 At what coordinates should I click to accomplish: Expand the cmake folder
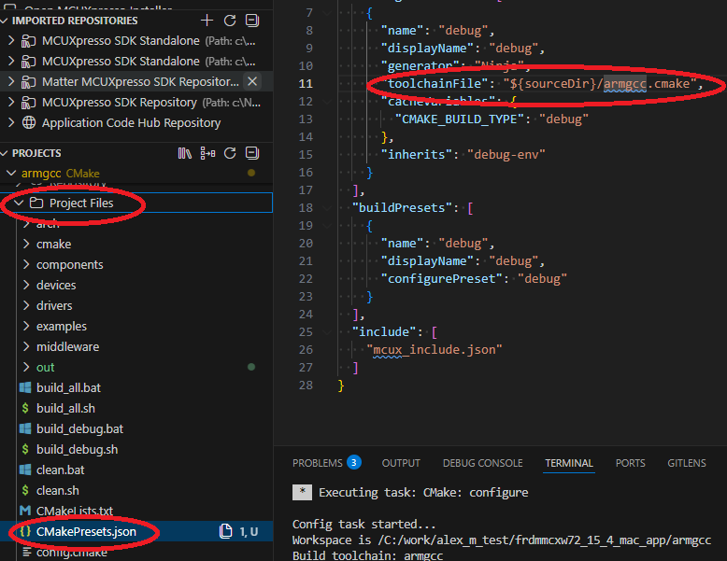(26, 244)
